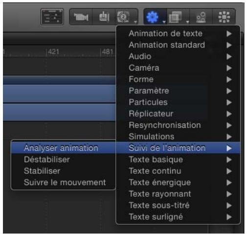Open the Particules submenu
This screenshot has height=234, width=248.
[x=178, y=102]
